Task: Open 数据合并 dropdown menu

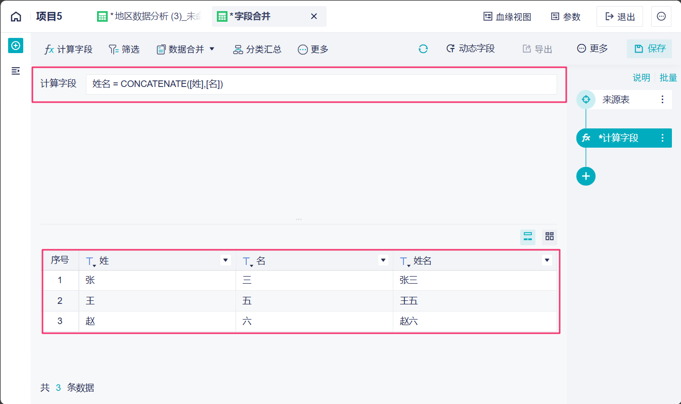Action: coord(186,49)
